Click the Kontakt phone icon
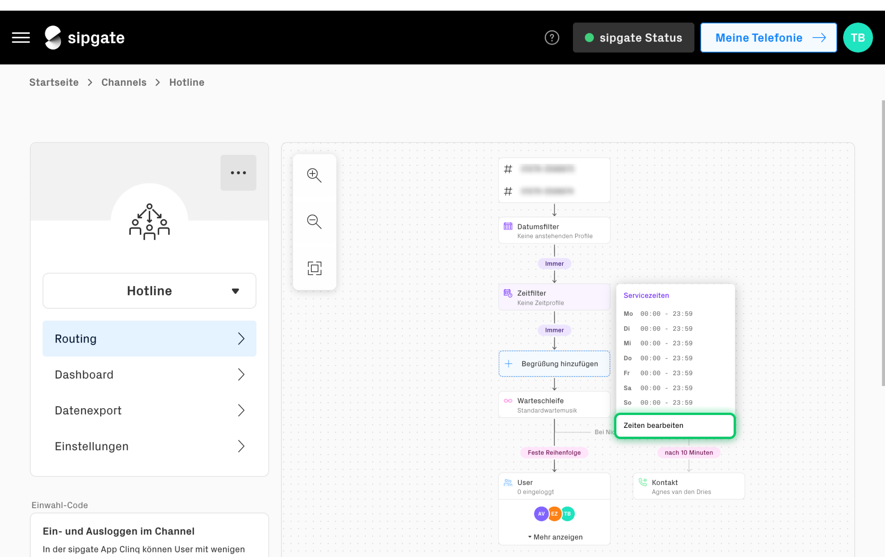Viewport: 885px width, 557px height. [643, 482]
